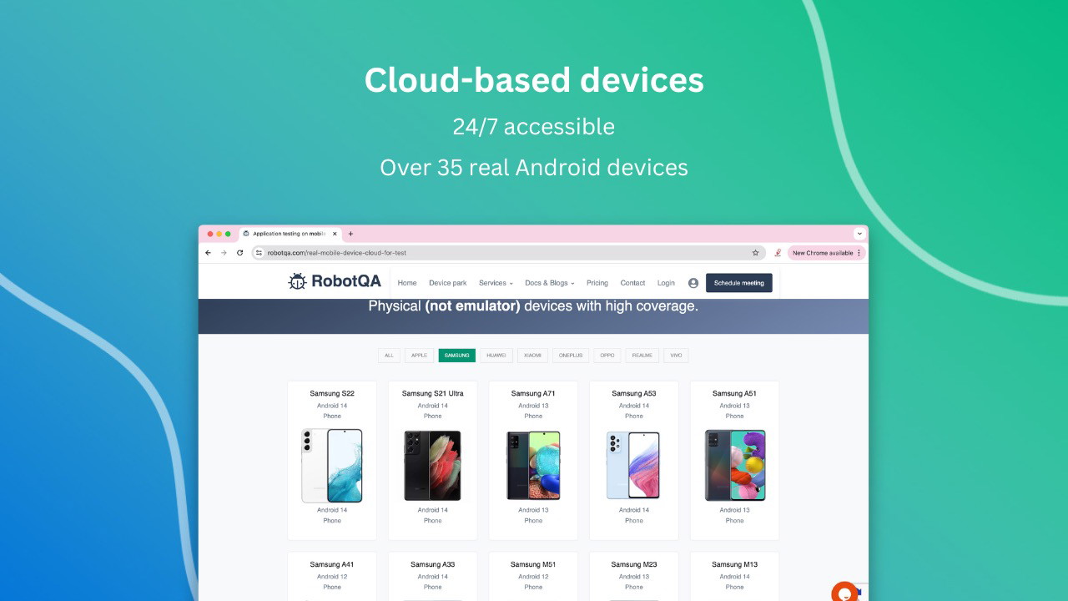The width and height of the screenshot is (1068, 601).
Task: Reload the page with refresh icon
Action: (240, 253)
